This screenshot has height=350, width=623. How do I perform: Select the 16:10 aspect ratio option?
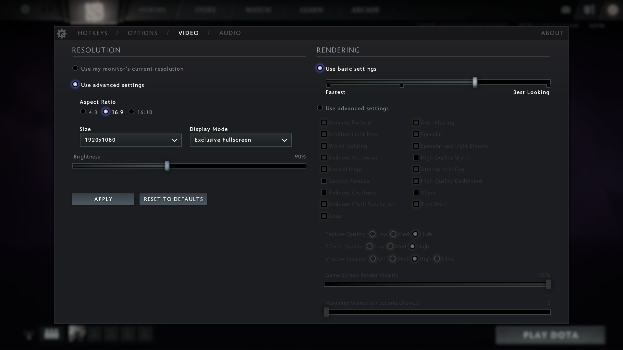pyautogui.click(x=131, y=112)
